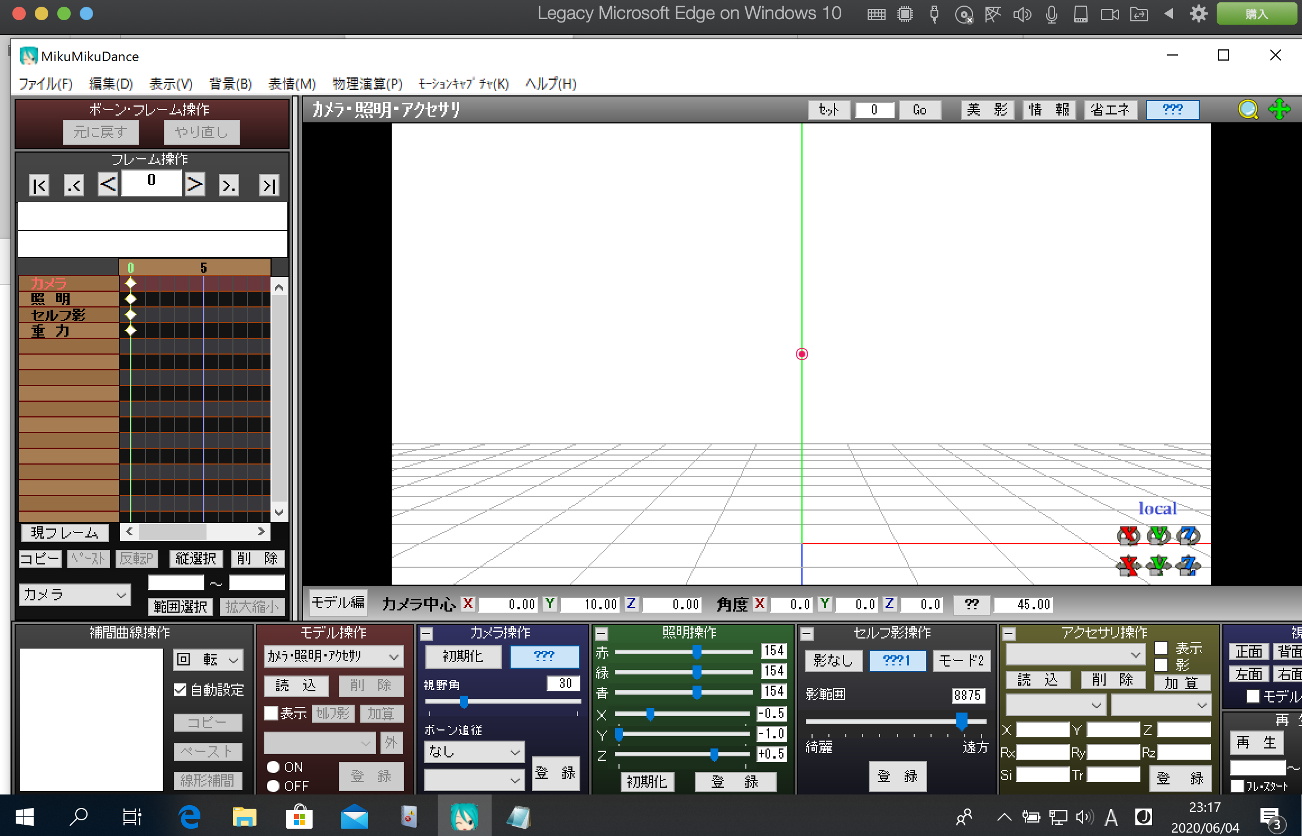The width and height of the screenshot is (1302, 836).
Task: Toggle フレ・スタート checkbox
Action: (x=1237, y=786)
